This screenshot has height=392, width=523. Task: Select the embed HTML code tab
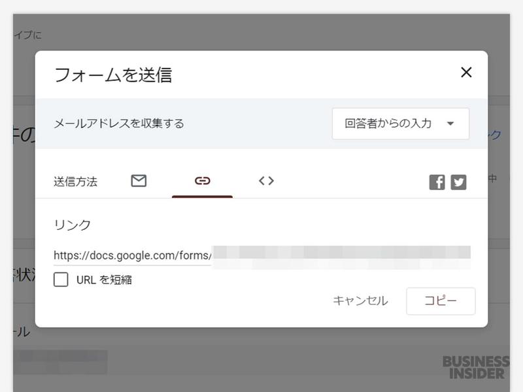coord(266,181)
